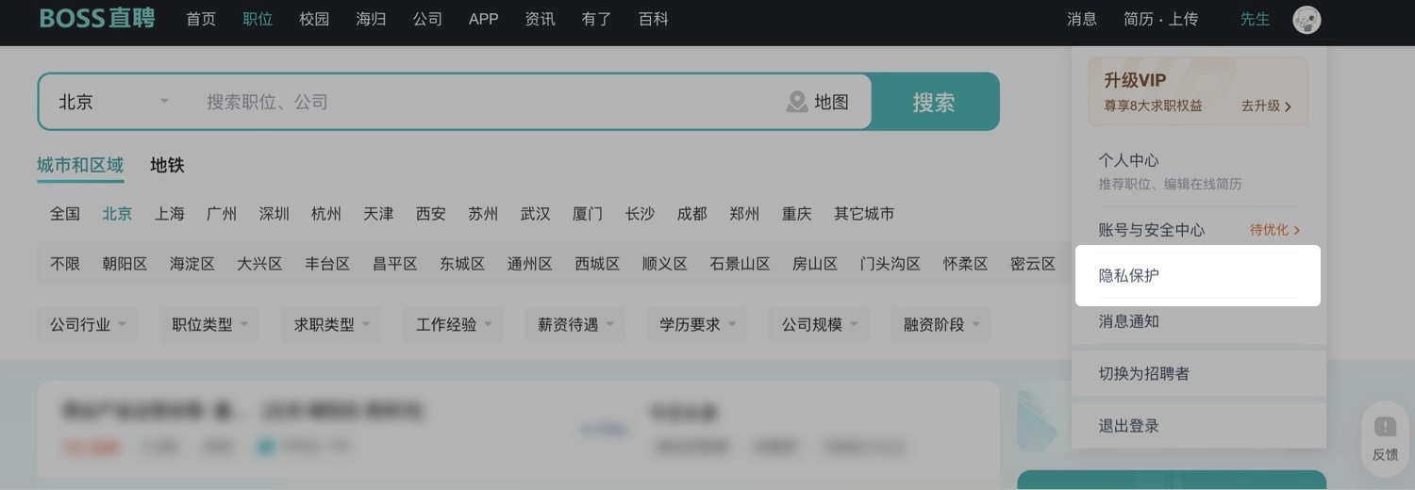Open the user avatar menu
This screenshot has width=1415, height=490.
(x=1307, y=20)
